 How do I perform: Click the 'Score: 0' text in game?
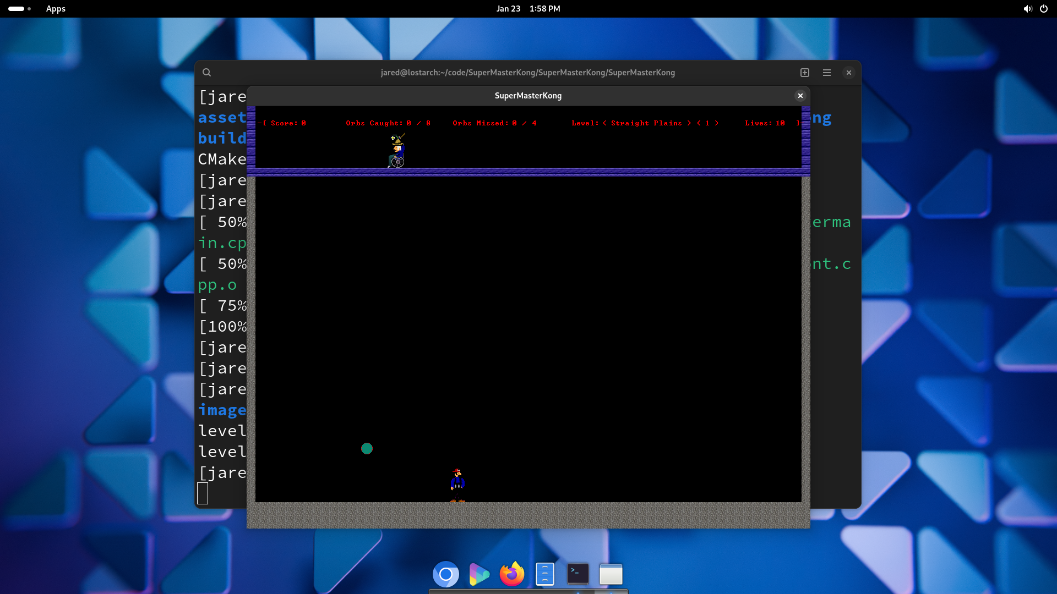288,123
